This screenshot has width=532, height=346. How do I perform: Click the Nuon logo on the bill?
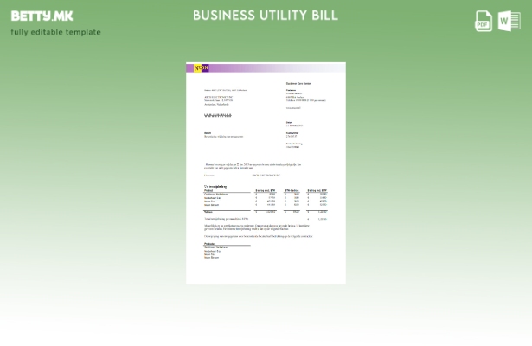(201, 67)
